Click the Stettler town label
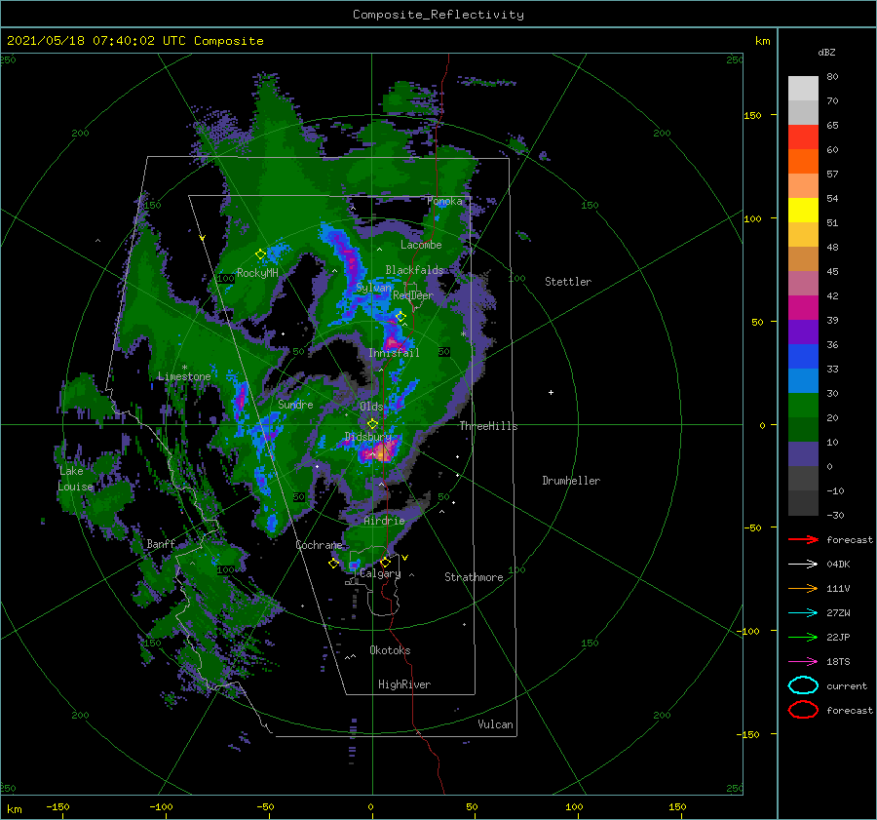 pyautogui.click(x=568, y=282)
